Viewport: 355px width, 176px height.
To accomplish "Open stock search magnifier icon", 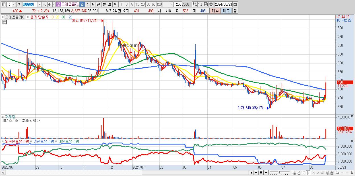I will point(44,4).
